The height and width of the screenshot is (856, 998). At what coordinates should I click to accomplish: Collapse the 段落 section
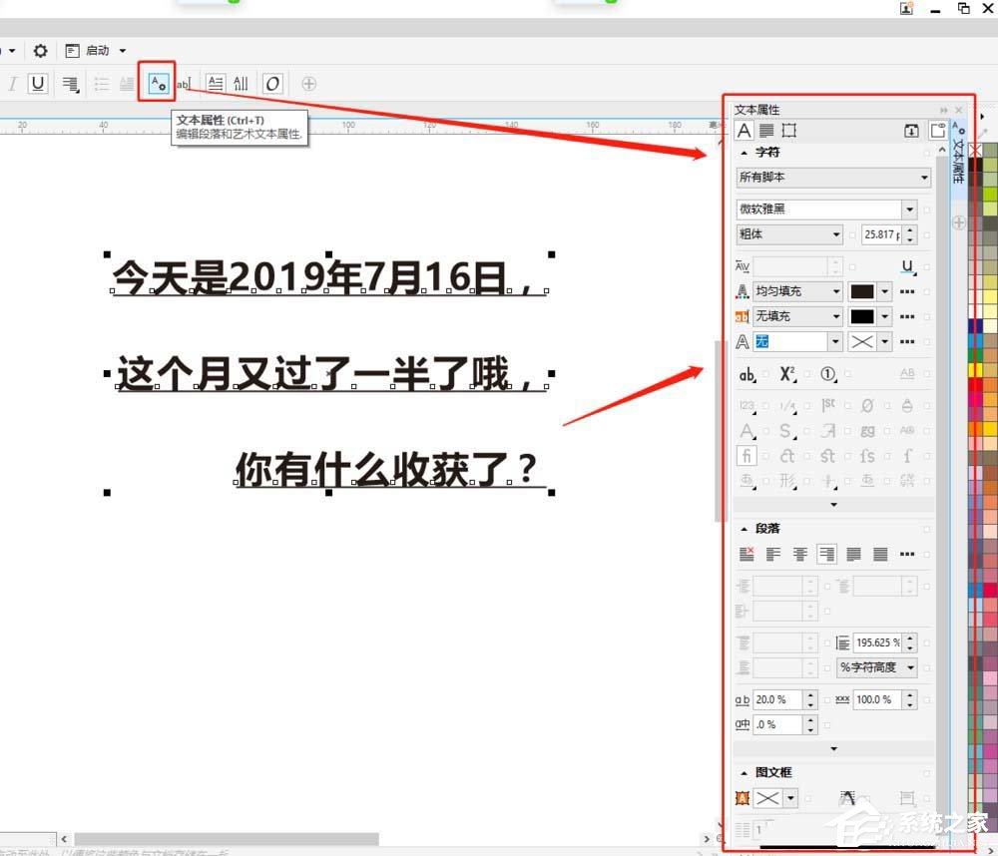(x=744, y=529)
